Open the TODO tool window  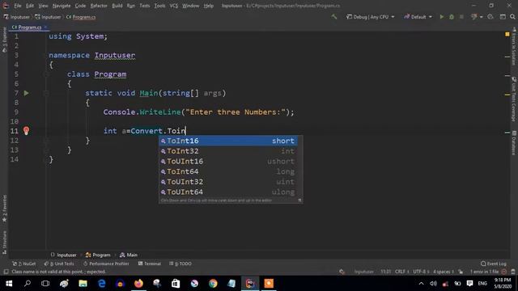(x=180, y=264)
